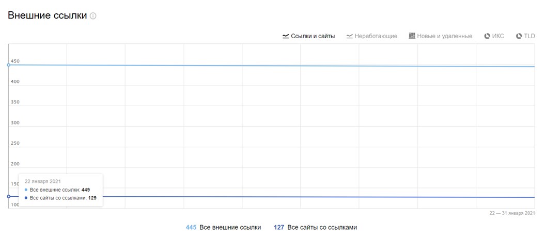This screenshot has height=239, width=545.
Task: Click the bar-chart icon beside Новые и удаленные
Action: 412,36
